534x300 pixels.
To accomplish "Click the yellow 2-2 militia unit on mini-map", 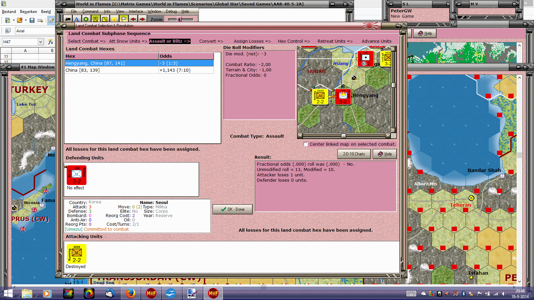I will [x=320, y=97].
